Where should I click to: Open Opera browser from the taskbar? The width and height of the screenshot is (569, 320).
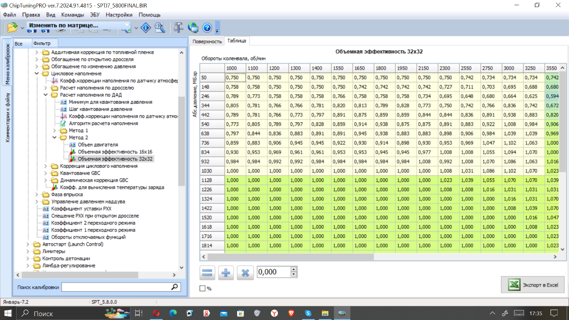[x=156, y=313]
